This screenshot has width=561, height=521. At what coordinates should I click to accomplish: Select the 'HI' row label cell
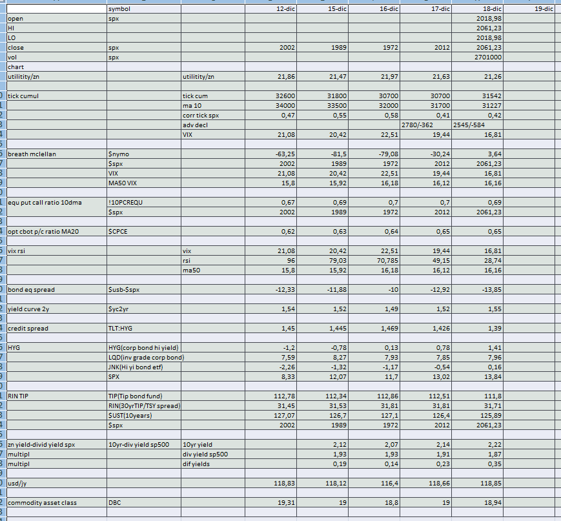pos(57,28)
